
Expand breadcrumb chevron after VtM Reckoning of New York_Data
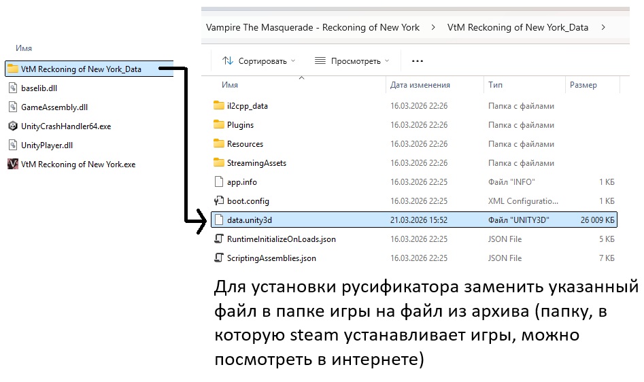603,28
